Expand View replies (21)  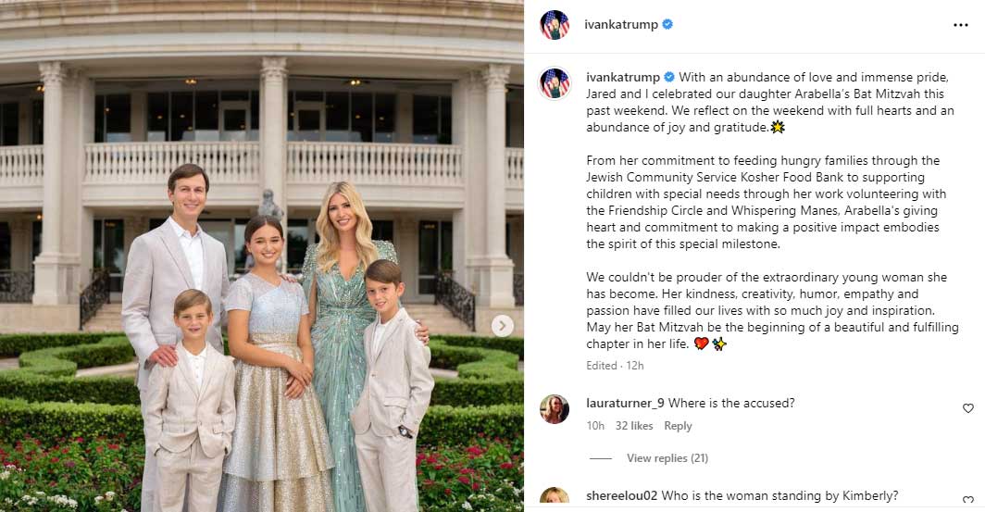coord(667,458)
